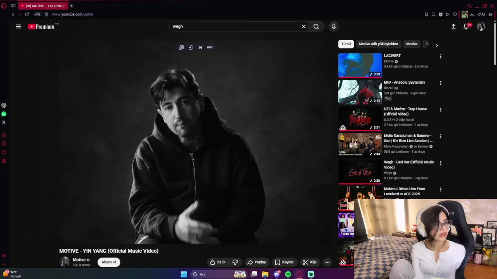Open Spotify from the taskbar
Viewport: 497px width, 279px height.
pyautogui.click(x=288, y=274)
